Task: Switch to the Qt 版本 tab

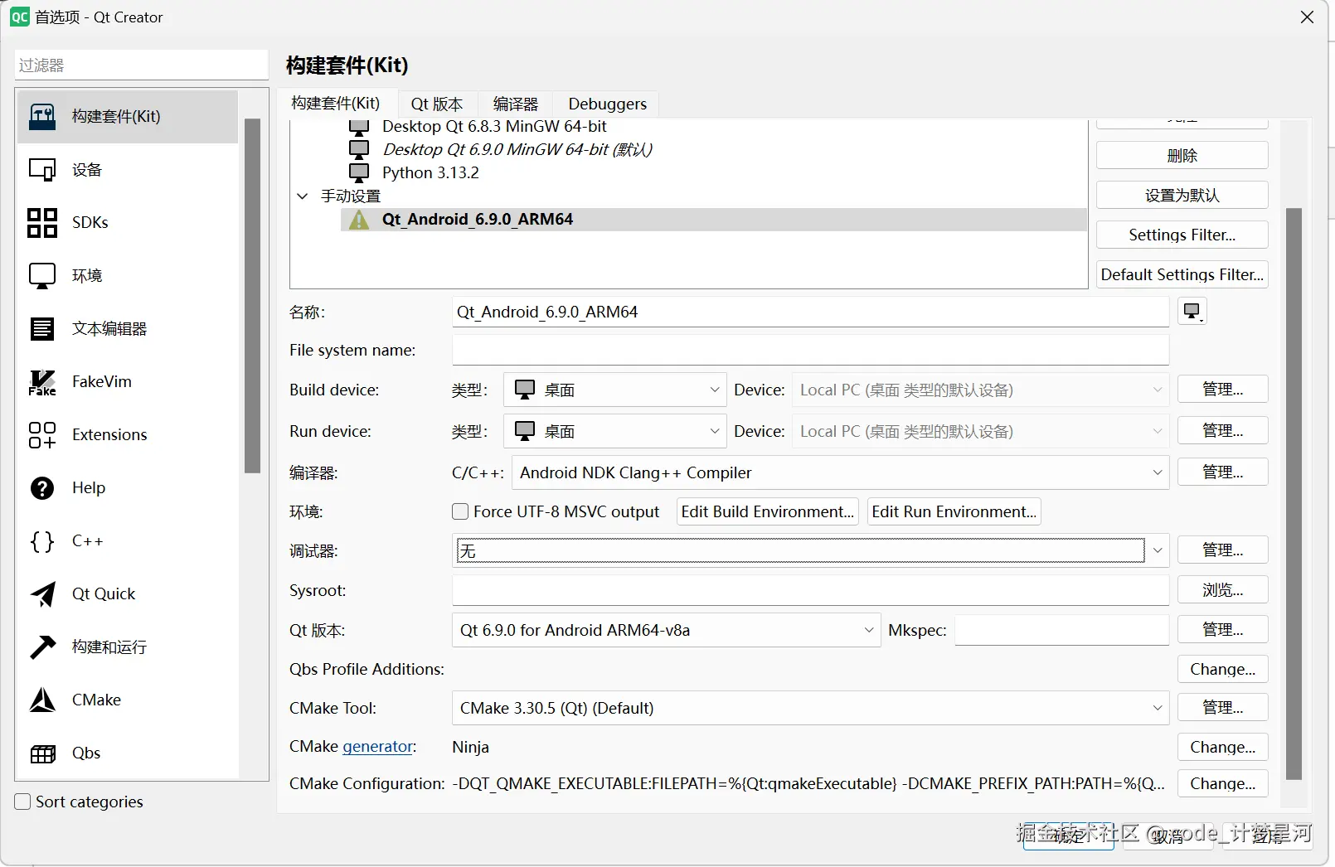Action: [x=437, y=104]
